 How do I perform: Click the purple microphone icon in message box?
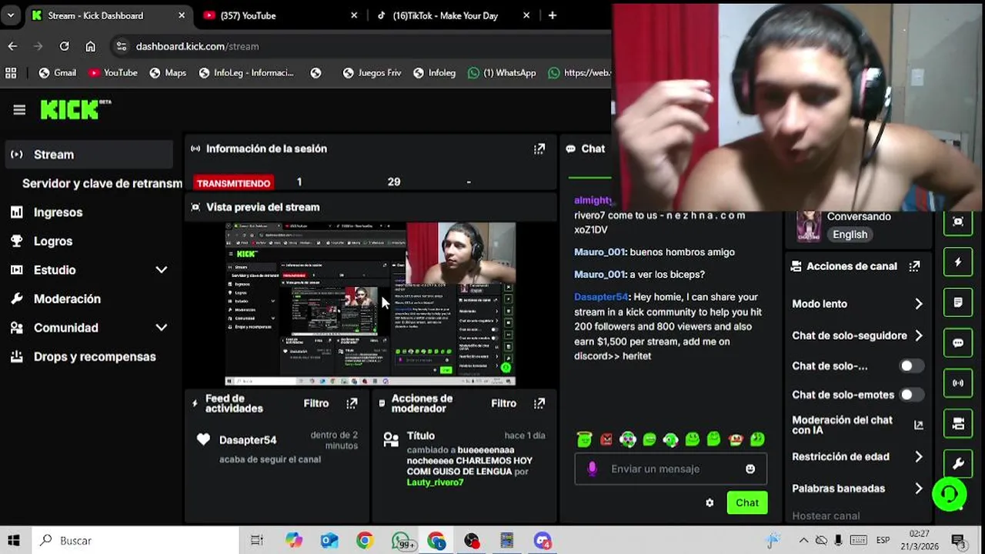pyautogui.click(x=592, y=469)
